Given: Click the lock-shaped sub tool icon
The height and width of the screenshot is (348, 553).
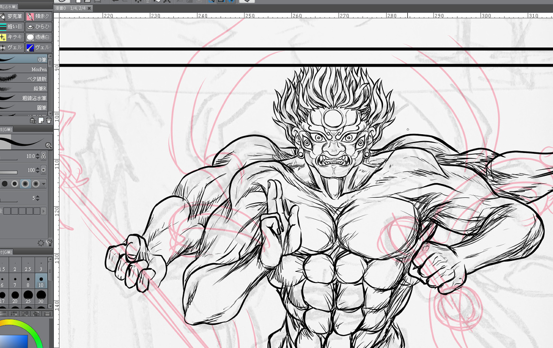Looking at the screenshot, I should (33, 121).
